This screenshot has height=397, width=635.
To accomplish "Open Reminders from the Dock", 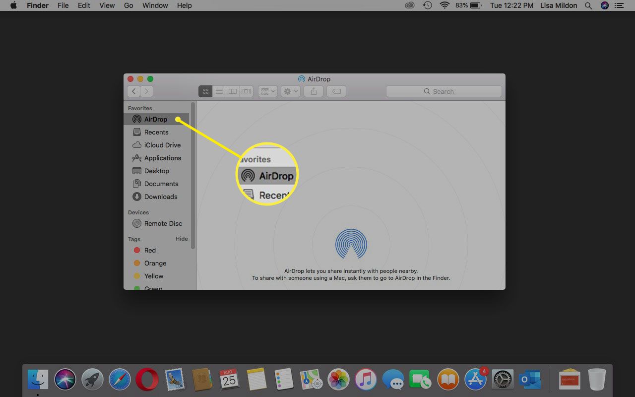I will [284, 380].
